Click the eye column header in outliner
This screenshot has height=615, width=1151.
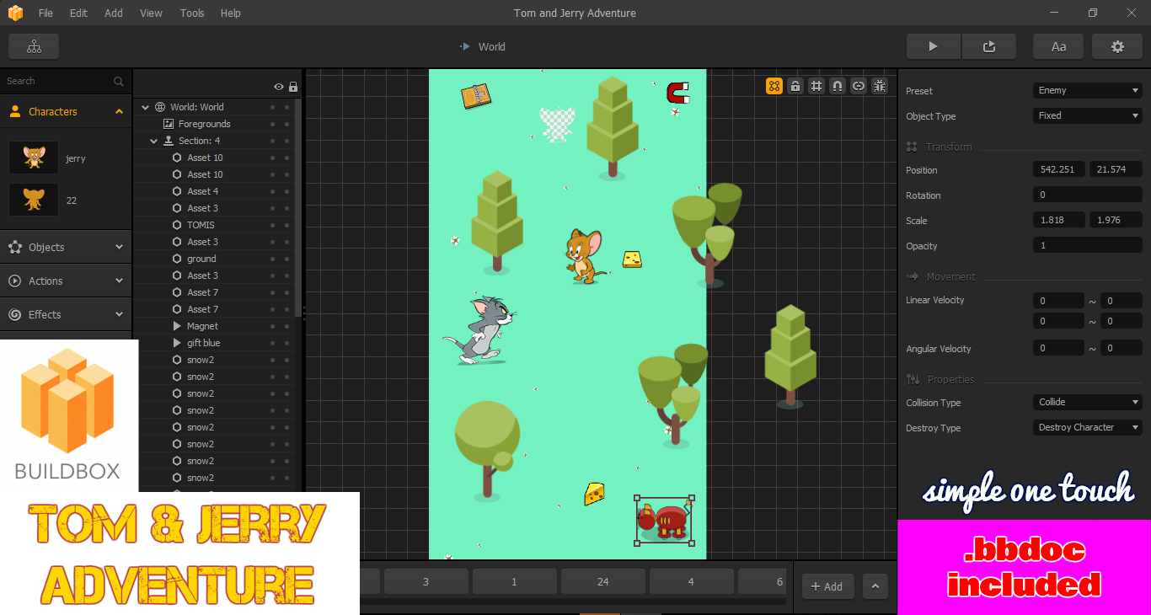pyautogui.click(x=279, y=87)
